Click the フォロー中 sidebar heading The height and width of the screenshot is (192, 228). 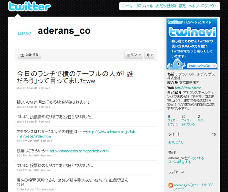click(176, 172)
